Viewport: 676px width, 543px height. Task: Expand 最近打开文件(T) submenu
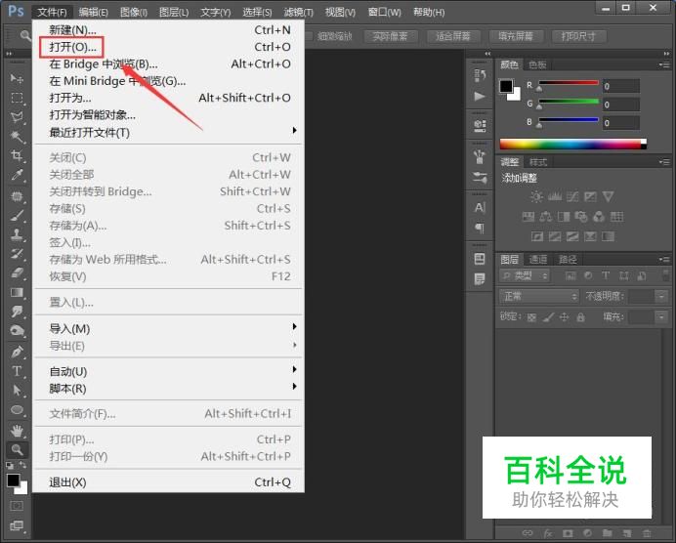(168, 132)
